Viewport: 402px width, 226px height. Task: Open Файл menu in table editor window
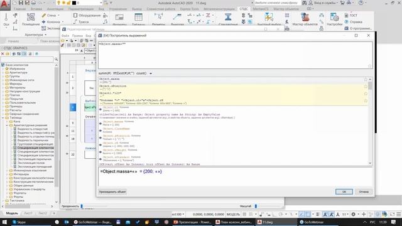click(x=65, y=36)
